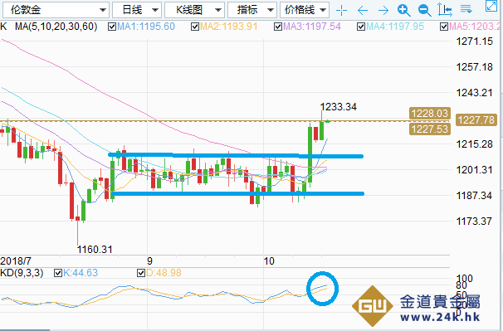Screen dimensions: 503x331
Task: Click the MA1:1195.60 value text
Action: coord(146,27)
